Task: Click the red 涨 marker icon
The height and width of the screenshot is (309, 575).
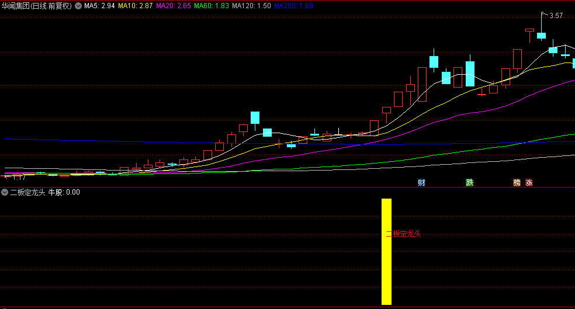Action: point(529,183)
